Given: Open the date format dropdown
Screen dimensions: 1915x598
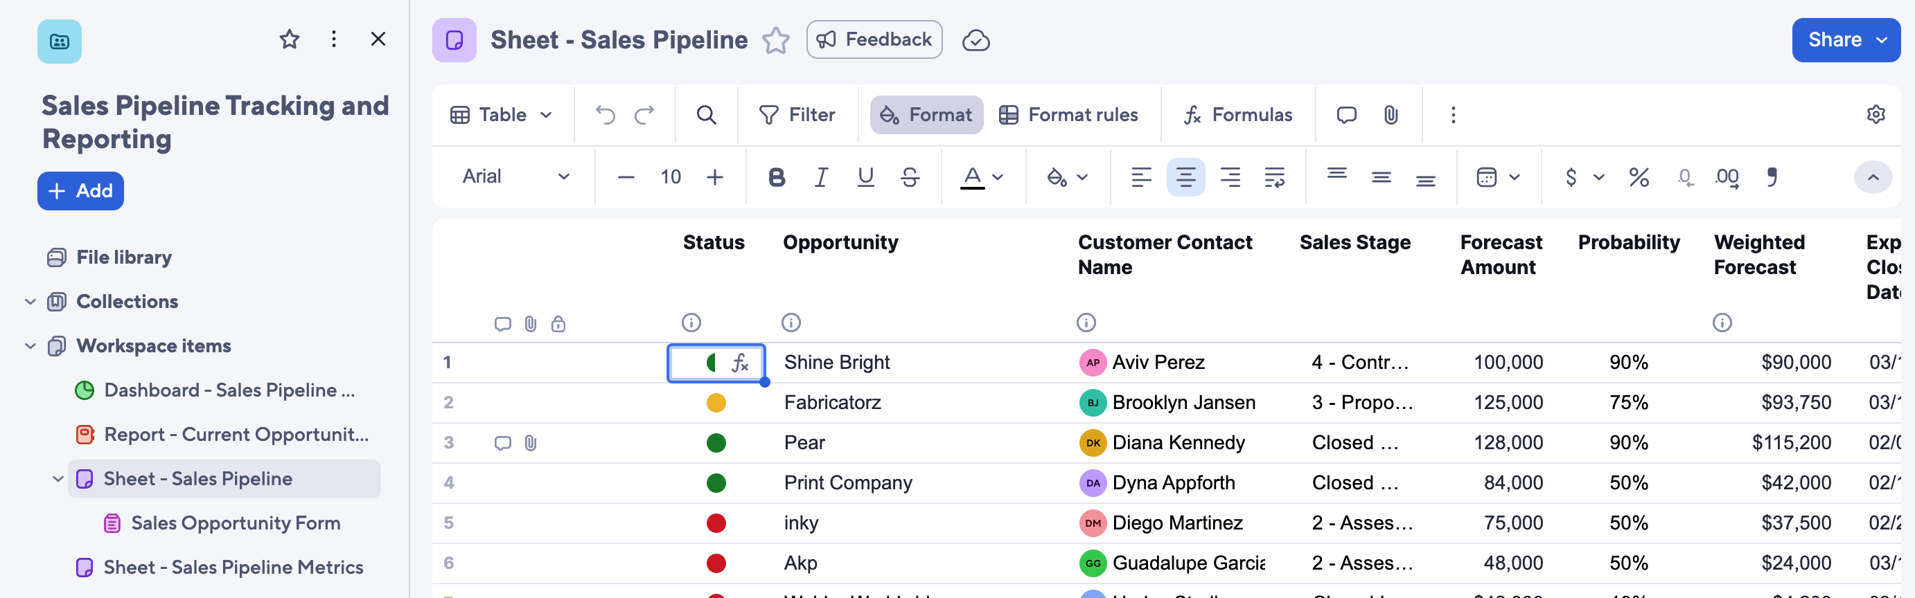Looking at the screenshot, I should [x=1498, y=176].
